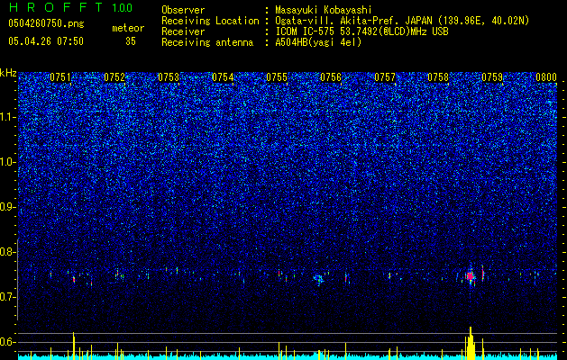567x360 pixels.
Task: Click the cyan meteor echo cluster near 0756
Action: (318, 278)
